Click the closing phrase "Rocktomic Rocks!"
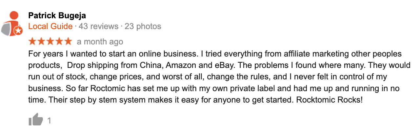The image size is (419, 130). pos(329,99)
